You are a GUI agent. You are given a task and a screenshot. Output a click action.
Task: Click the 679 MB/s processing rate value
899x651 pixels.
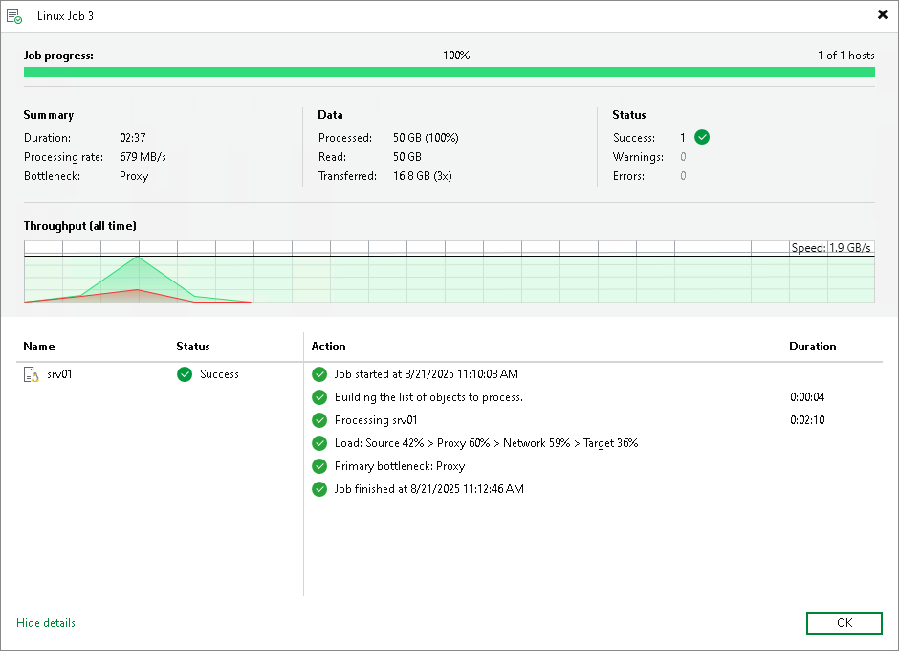pos(143,157)
